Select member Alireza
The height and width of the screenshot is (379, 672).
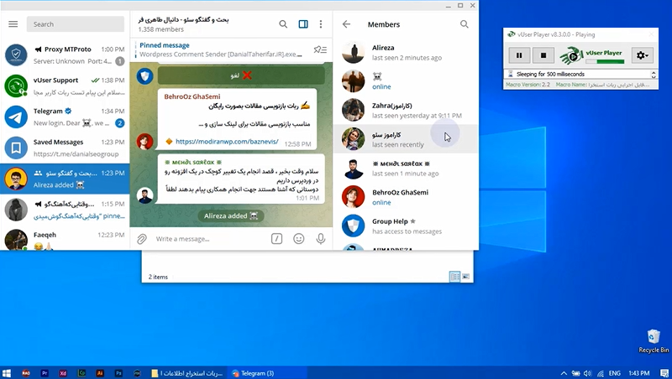[x=406, y=52]
